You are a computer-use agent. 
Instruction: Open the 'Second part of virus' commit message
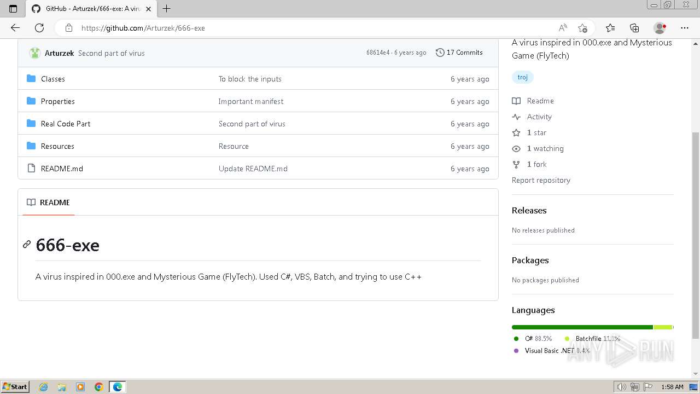pyautogui.click(x=112, y=53)
